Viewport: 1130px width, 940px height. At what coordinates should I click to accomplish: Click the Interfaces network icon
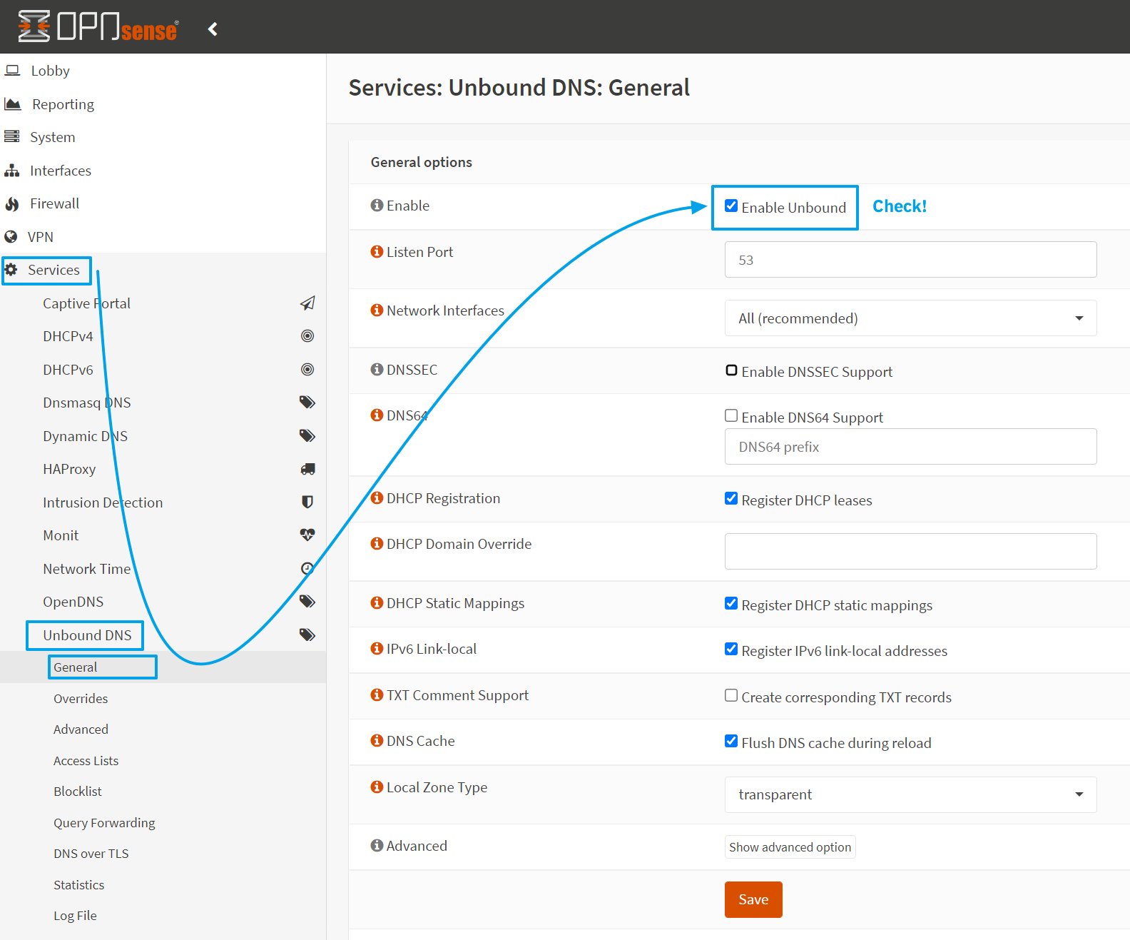point(12,171)
